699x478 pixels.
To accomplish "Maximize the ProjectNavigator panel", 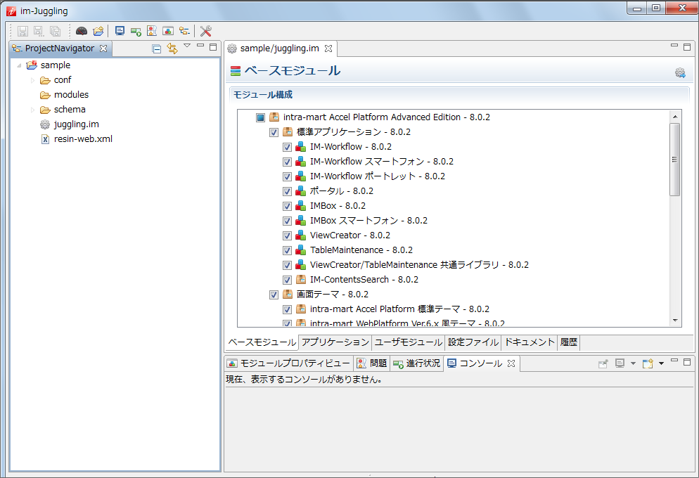I will pos(213,47).
